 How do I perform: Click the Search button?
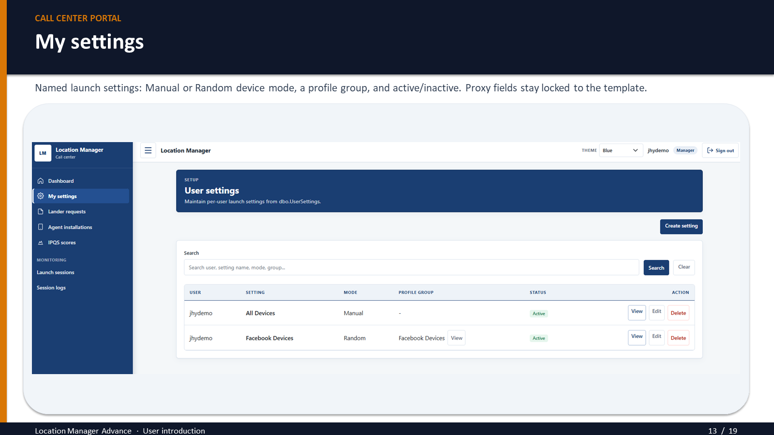[656, 268]
